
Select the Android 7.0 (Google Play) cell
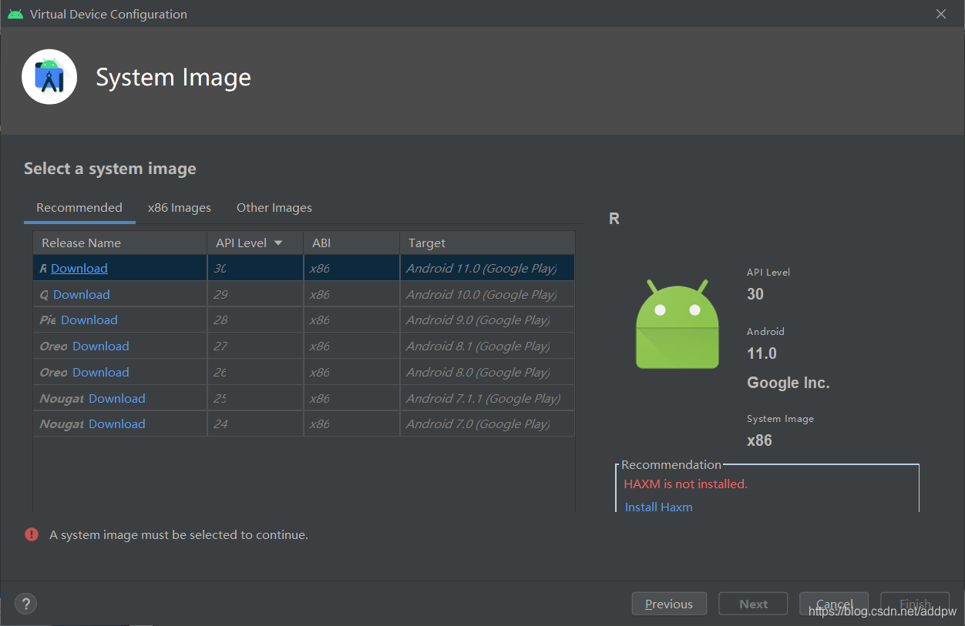coord(487,423)
